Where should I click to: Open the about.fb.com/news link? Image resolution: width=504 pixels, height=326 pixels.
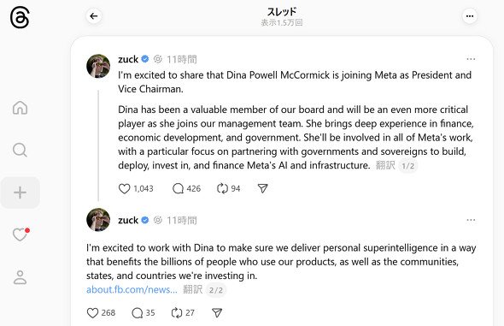132,289
